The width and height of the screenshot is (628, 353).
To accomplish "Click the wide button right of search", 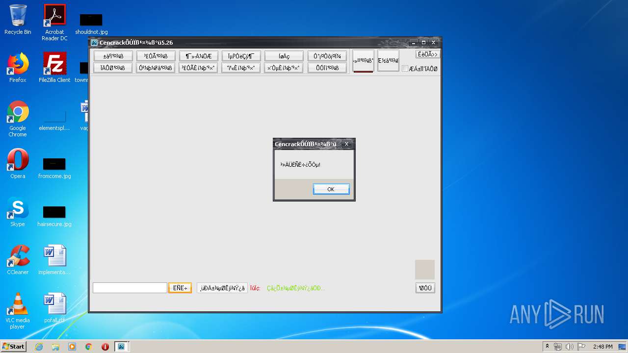I will pyautogui.click(x=222, y=288).
